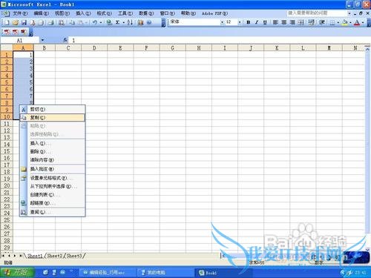The image size is (371, 278).
Task: Toggle Underline formatting
Action: tap(265, 22)
